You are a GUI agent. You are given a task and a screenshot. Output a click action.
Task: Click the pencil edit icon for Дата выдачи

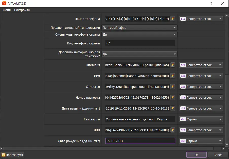pyautogui.click(x=173, y=108)
